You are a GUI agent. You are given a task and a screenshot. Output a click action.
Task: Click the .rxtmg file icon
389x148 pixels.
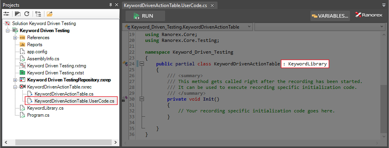coord(22,66)
